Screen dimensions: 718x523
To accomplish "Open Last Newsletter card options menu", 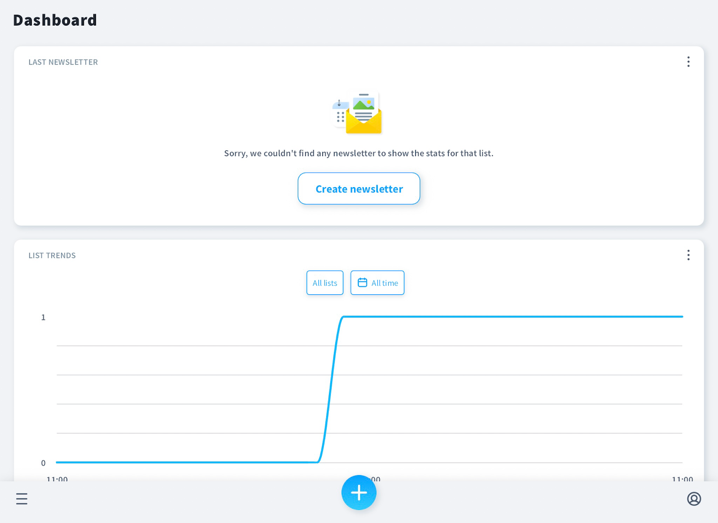I will pyautogui.click(x=688, y=62).
